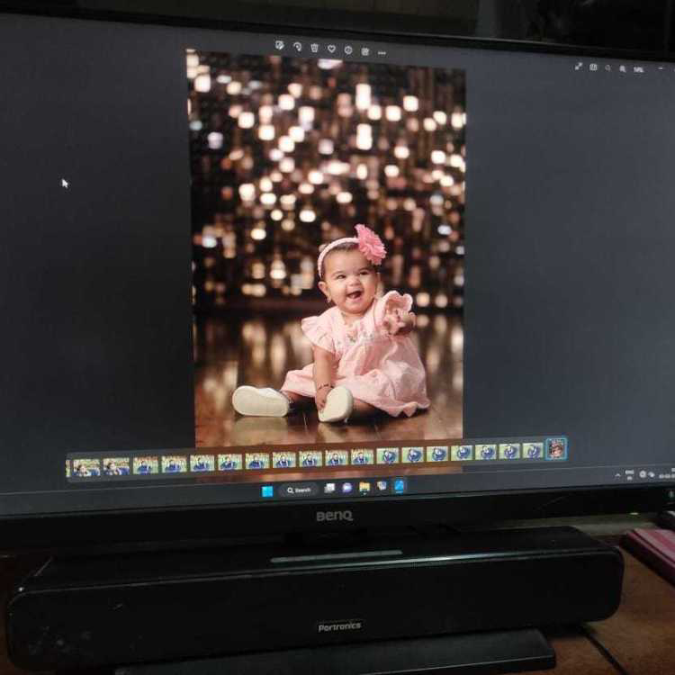This screenshot has width=675, height=675.
Task: Open the ENG language switcher in the tray
Action: [x=630, y=473]
